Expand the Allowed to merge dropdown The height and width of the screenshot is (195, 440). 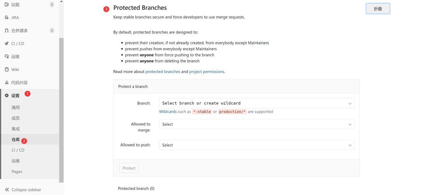point(257,124)
